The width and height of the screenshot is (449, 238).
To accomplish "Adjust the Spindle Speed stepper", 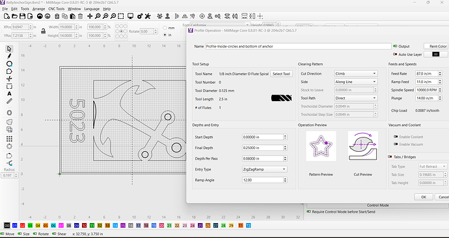I will coord(440,90).
